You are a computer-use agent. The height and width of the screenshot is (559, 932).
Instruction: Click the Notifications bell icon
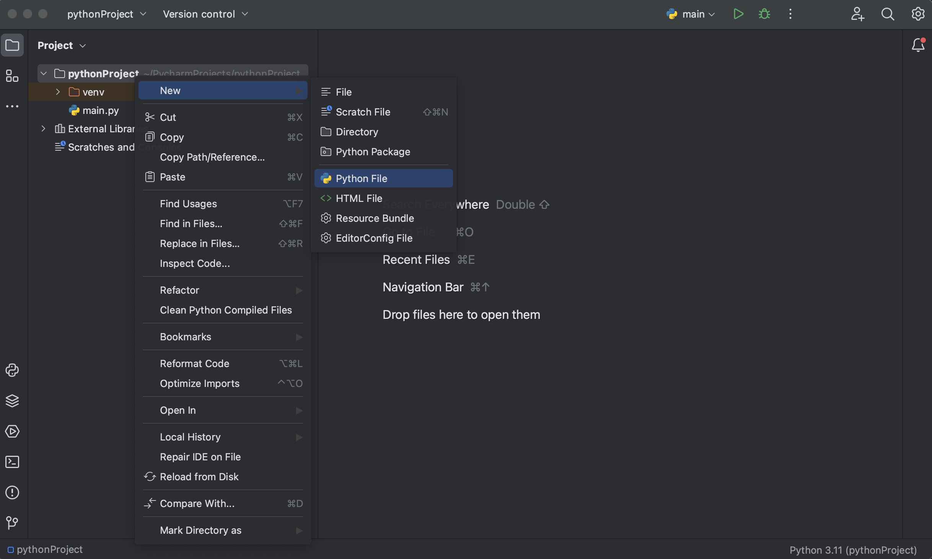point(918,45)
